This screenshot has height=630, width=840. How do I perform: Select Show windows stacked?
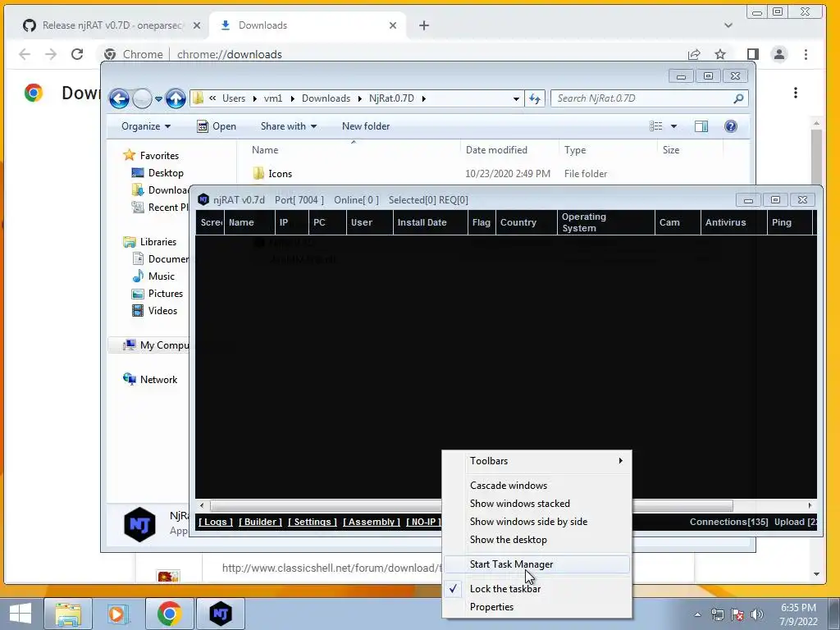[536, 504]
